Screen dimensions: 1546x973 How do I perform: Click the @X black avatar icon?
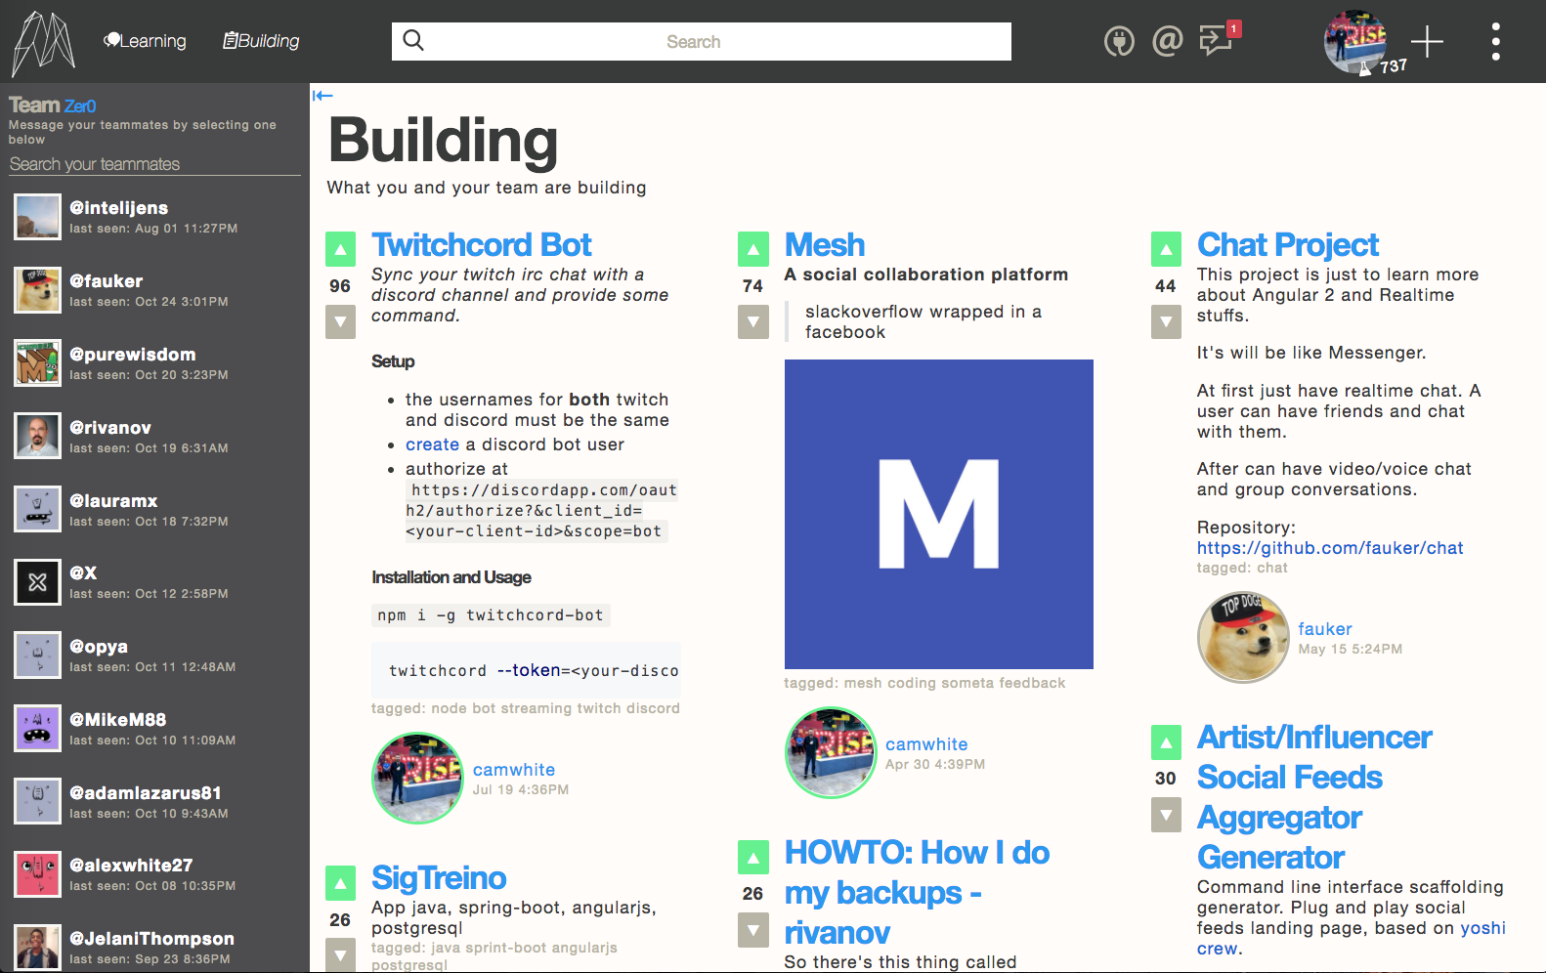coord(38,582)
